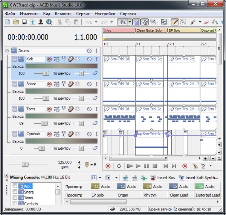The width and height of the screenshot is (226, 215).
Task: Click the Toms track pan slider
Action: 82,123
